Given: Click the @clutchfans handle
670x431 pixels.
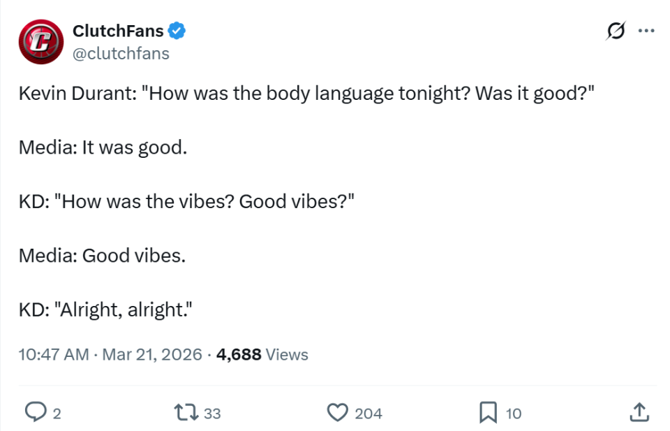Looking at the screenshot, I should click(121, 53).
